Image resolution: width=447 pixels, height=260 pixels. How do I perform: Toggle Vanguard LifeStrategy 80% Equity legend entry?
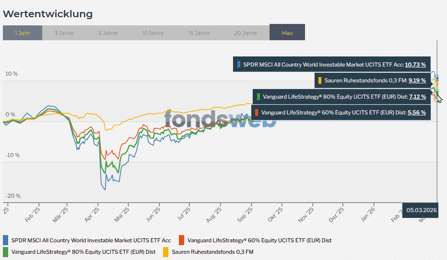pyautogui.click(x=80, y=252)
